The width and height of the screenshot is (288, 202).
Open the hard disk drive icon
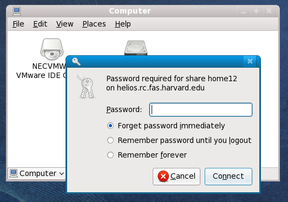coord(136,48)
